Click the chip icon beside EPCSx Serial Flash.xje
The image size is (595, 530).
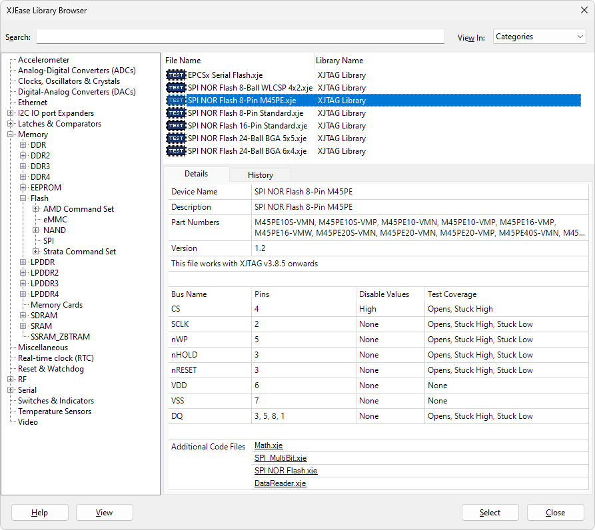(x=176, y=75)
